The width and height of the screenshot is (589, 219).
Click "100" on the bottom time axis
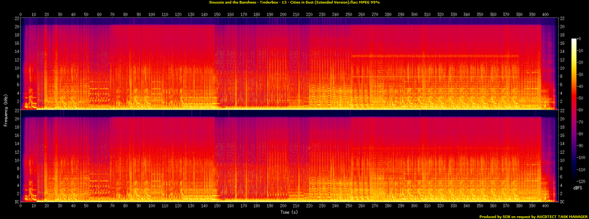point(152,206)
